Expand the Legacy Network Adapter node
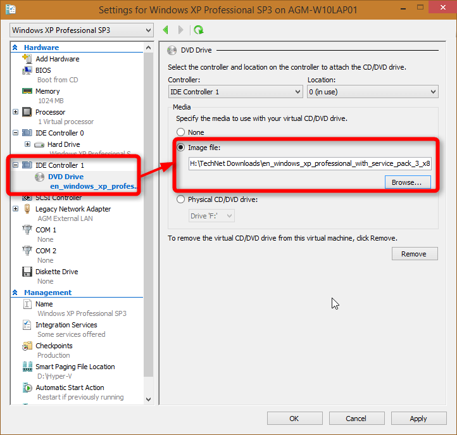 pyautogui.click(x=15, y=209)
